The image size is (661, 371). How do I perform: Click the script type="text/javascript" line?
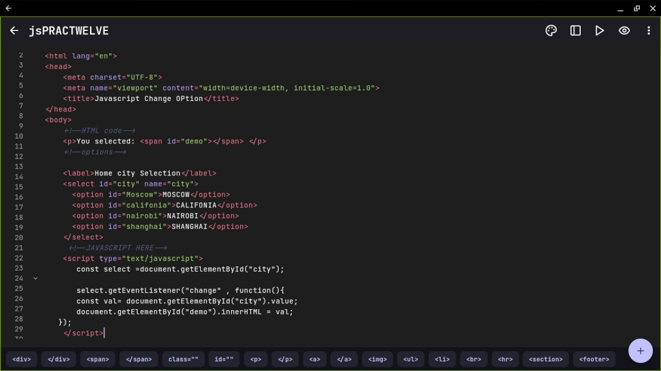(133, 259)
